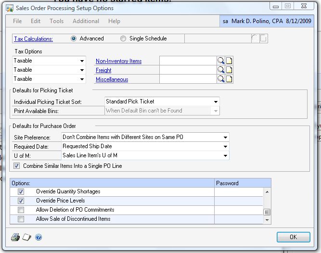Image resolution: width=321 pixels, height=253 pixels.
Task: Expand the Required Date dropdown
Action: (225, 146)
